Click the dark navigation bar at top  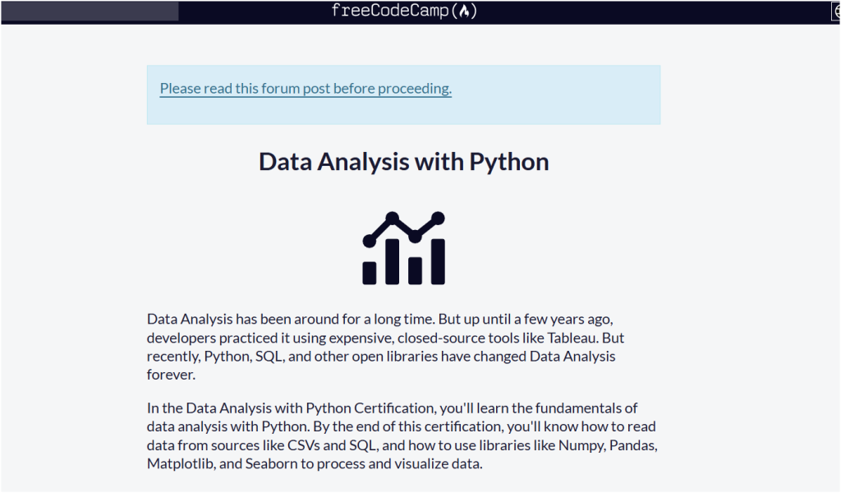(x=575, y=11)
